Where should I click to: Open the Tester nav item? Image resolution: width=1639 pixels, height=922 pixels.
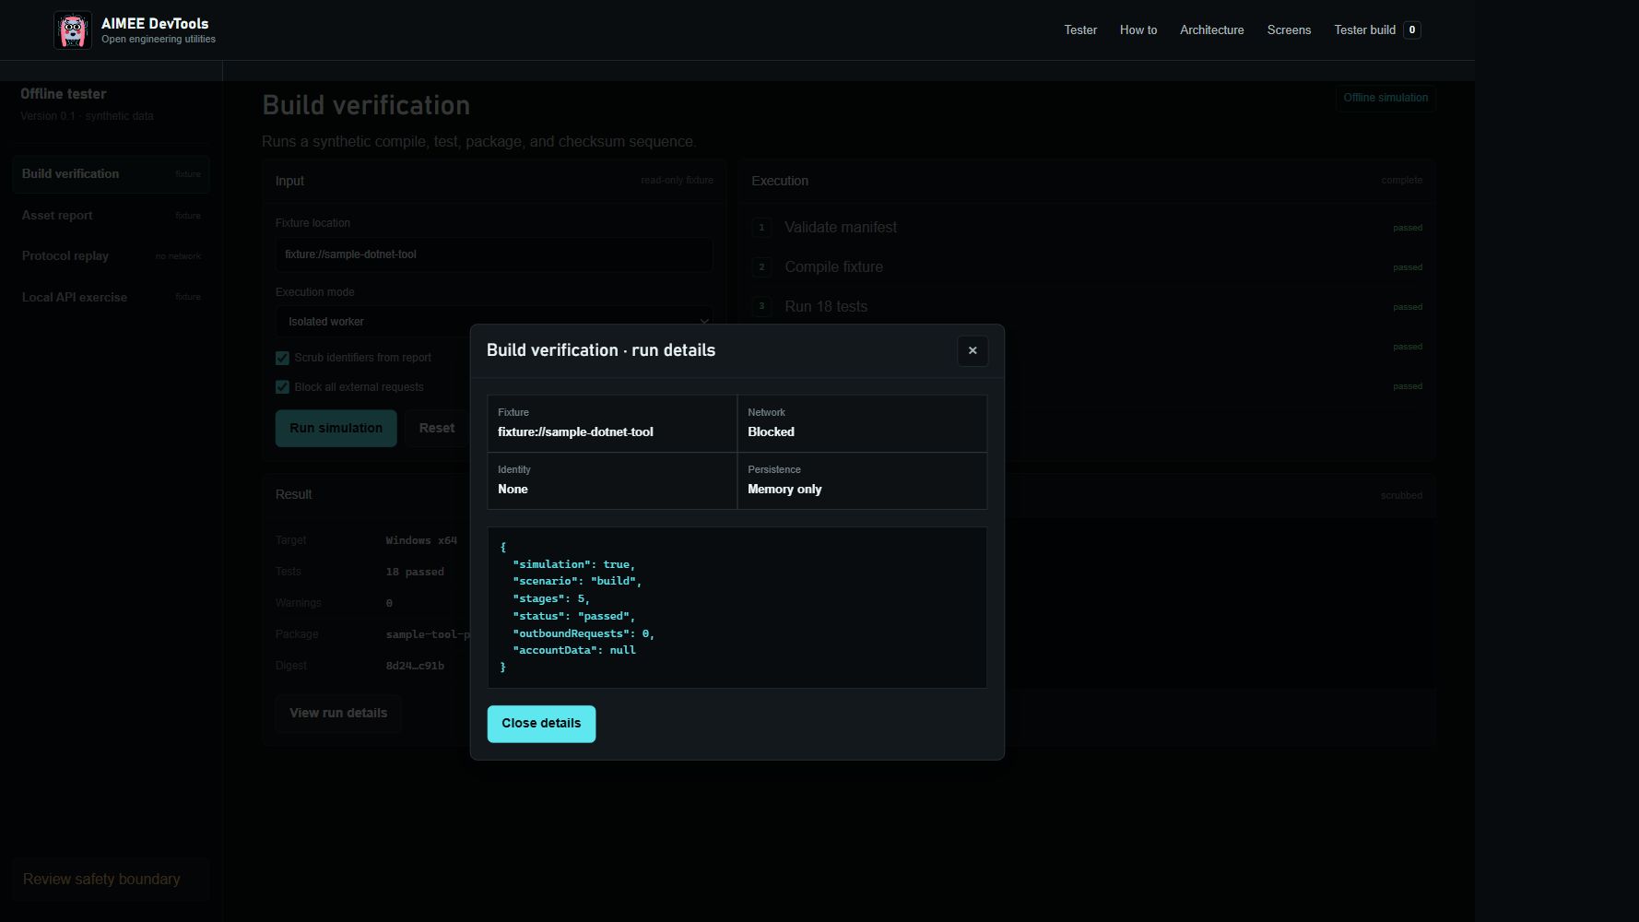click(x=1080, y=30)
